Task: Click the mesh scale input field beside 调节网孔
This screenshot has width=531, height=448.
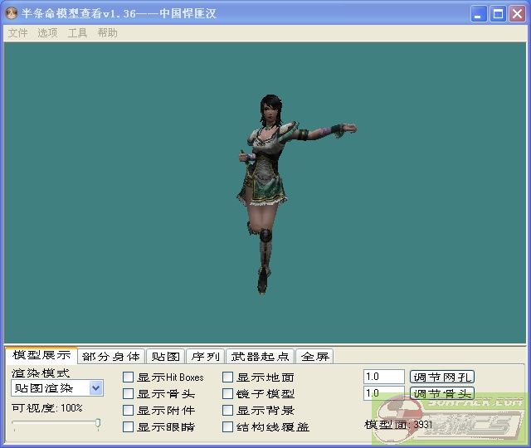Action: pos(383,377)
